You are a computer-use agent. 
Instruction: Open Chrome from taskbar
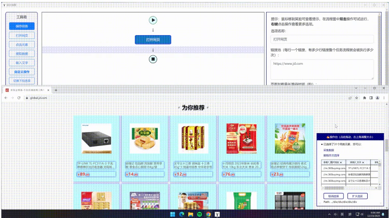click(209, 214)
